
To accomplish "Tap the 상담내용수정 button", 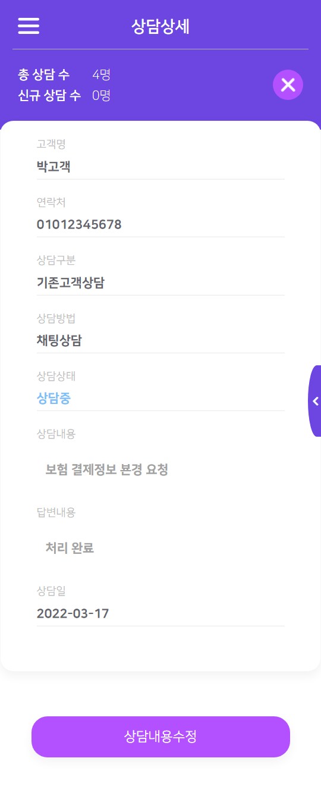I will [x=160, y=737].
